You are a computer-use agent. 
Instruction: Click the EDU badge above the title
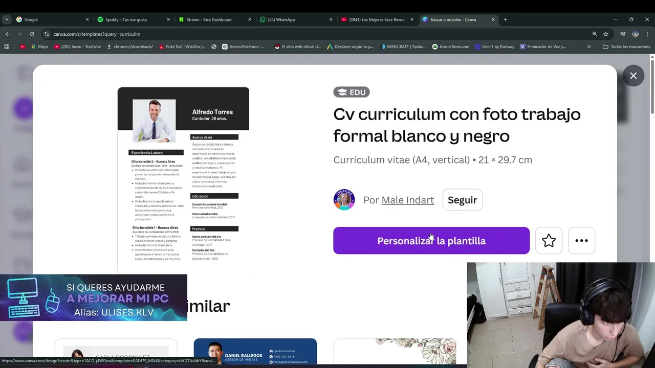[x=351, y=92]
